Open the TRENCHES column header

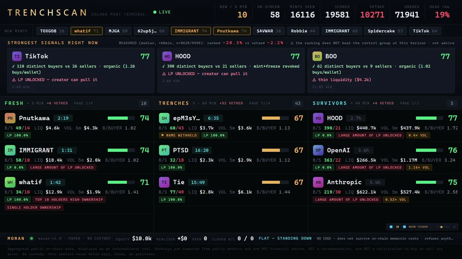click(x=174, y=103)
